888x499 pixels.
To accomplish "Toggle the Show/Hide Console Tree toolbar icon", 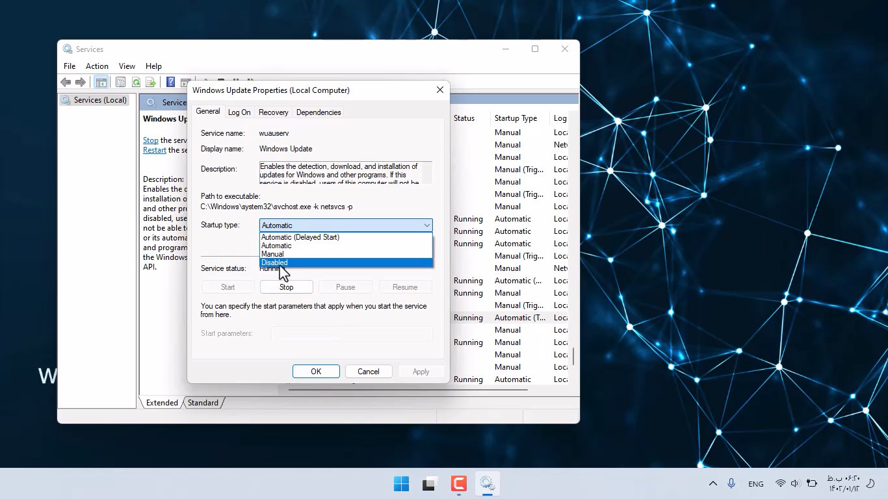I will coord(101,82).
